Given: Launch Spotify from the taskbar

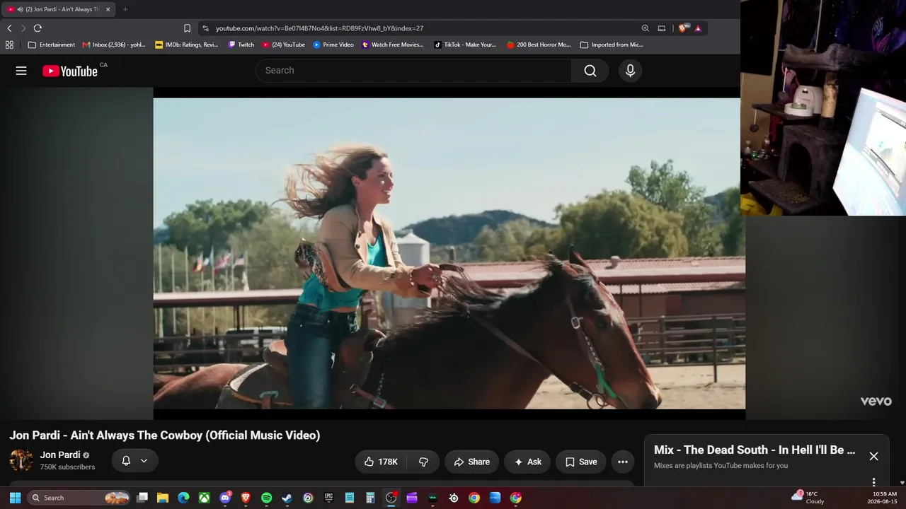Looking at the screenshot, I should (x=266, y=498).
